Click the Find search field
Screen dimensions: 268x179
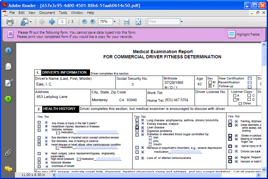(164, 21)
